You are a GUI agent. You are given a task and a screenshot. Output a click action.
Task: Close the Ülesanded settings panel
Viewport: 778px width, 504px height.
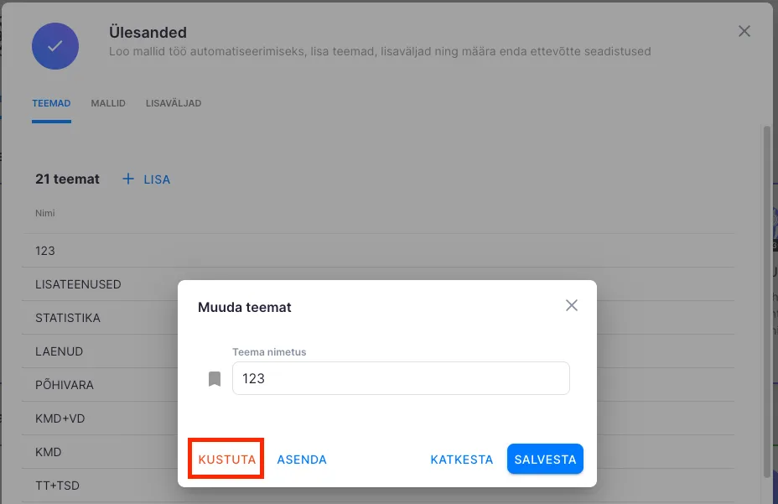point(744,31)
